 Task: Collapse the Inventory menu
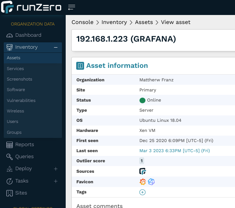[x=56, y=47]
